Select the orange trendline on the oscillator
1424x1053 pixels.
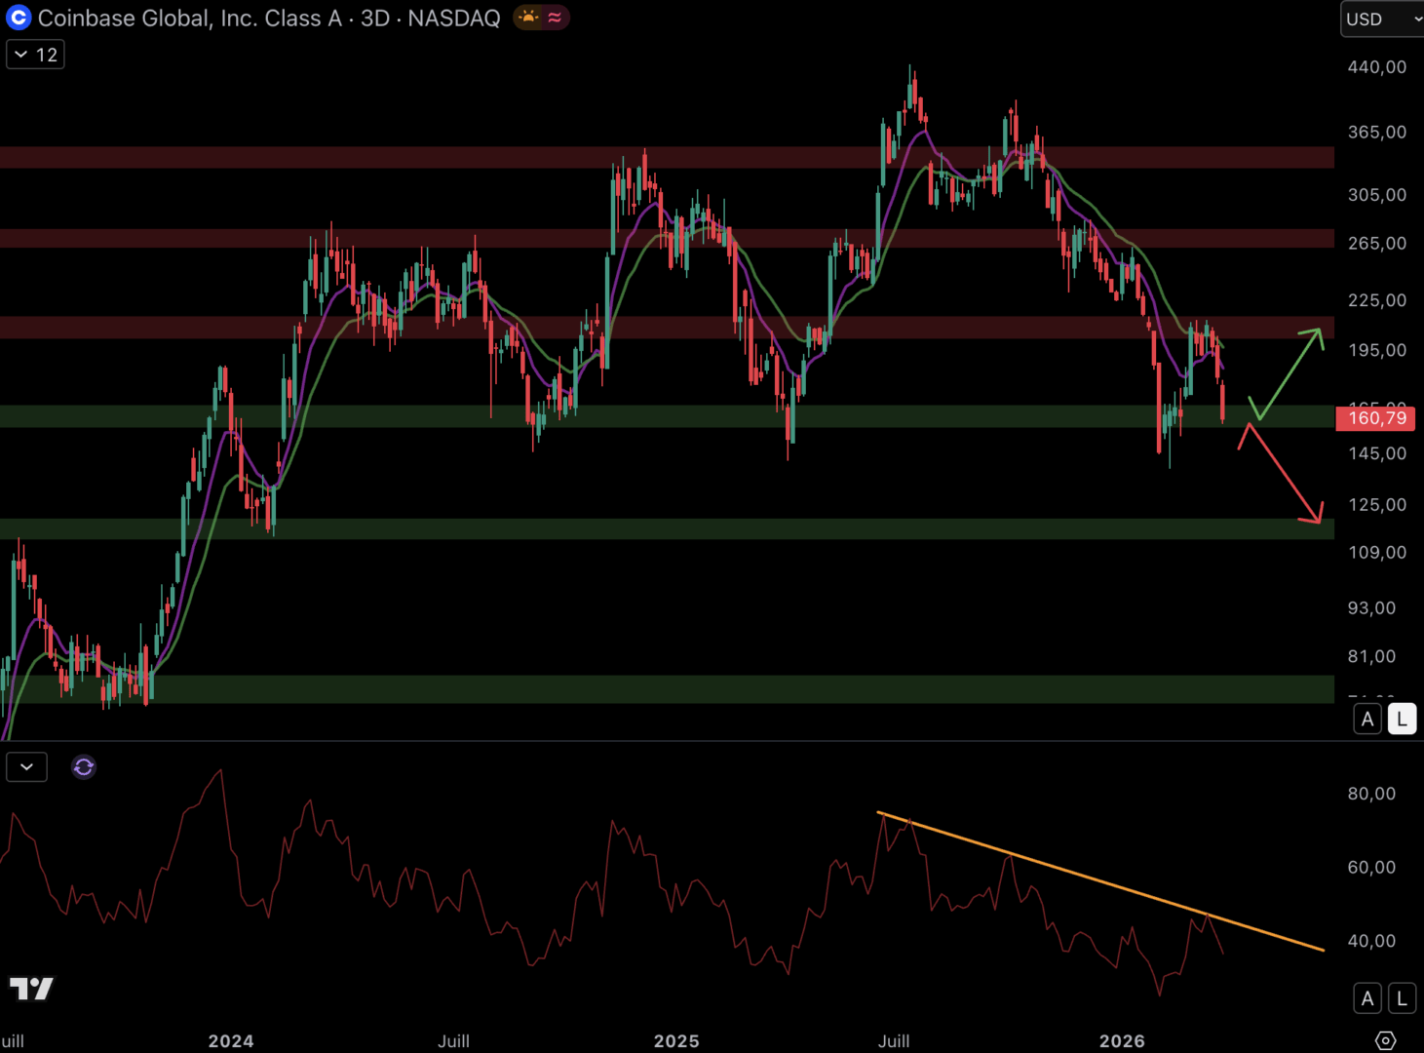1101,881
